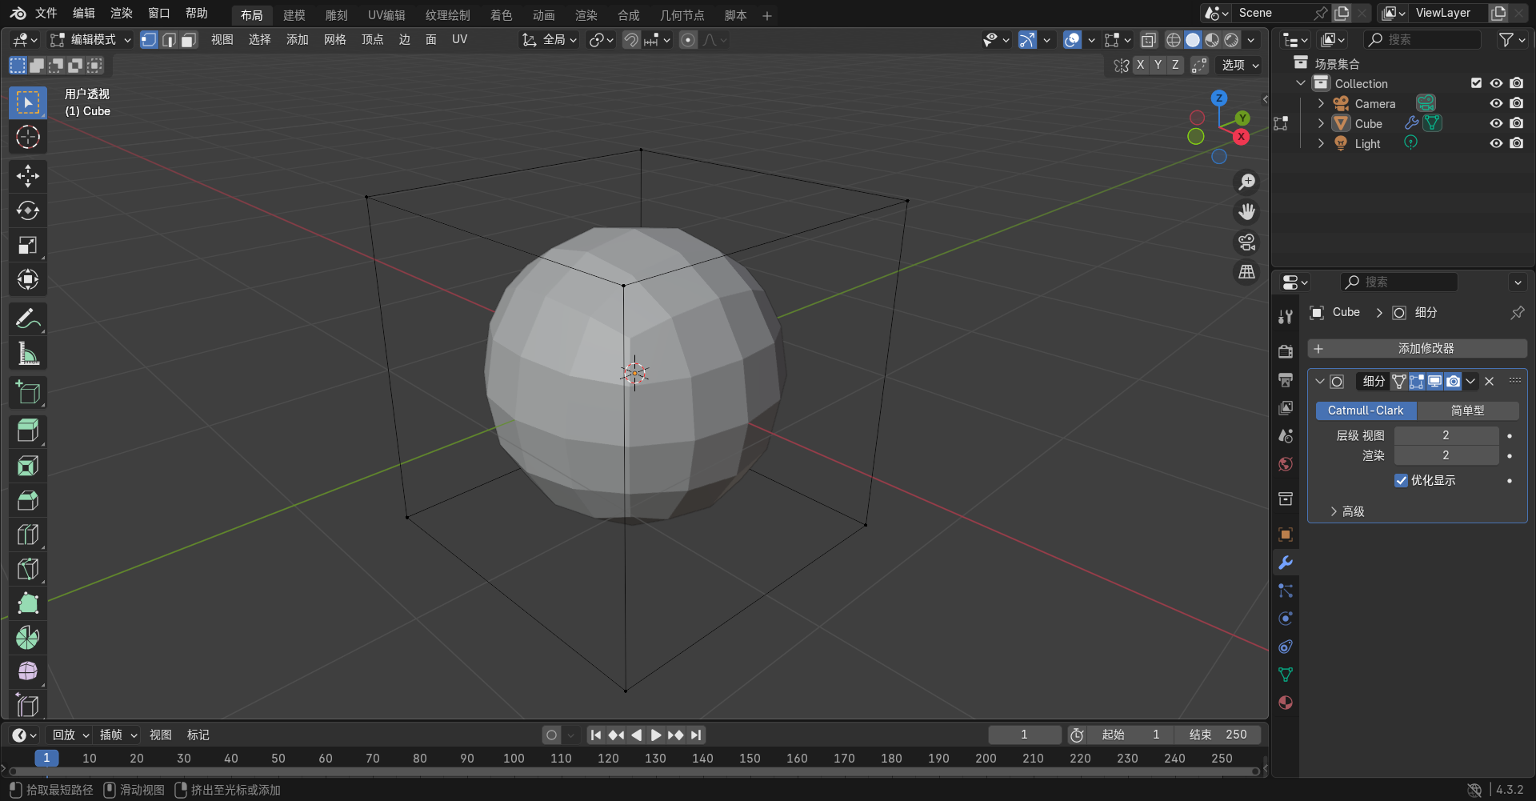Choose the 3D Cursor tool
Image resolution: width=1536 pixels, height=801 pixels.
pyautogui.click(x=28, y=138)
